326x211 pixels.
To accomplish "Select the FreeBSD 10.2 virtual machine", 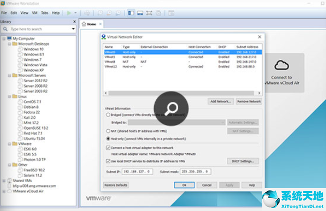I will pyautogui.click(x=34, y=170).
